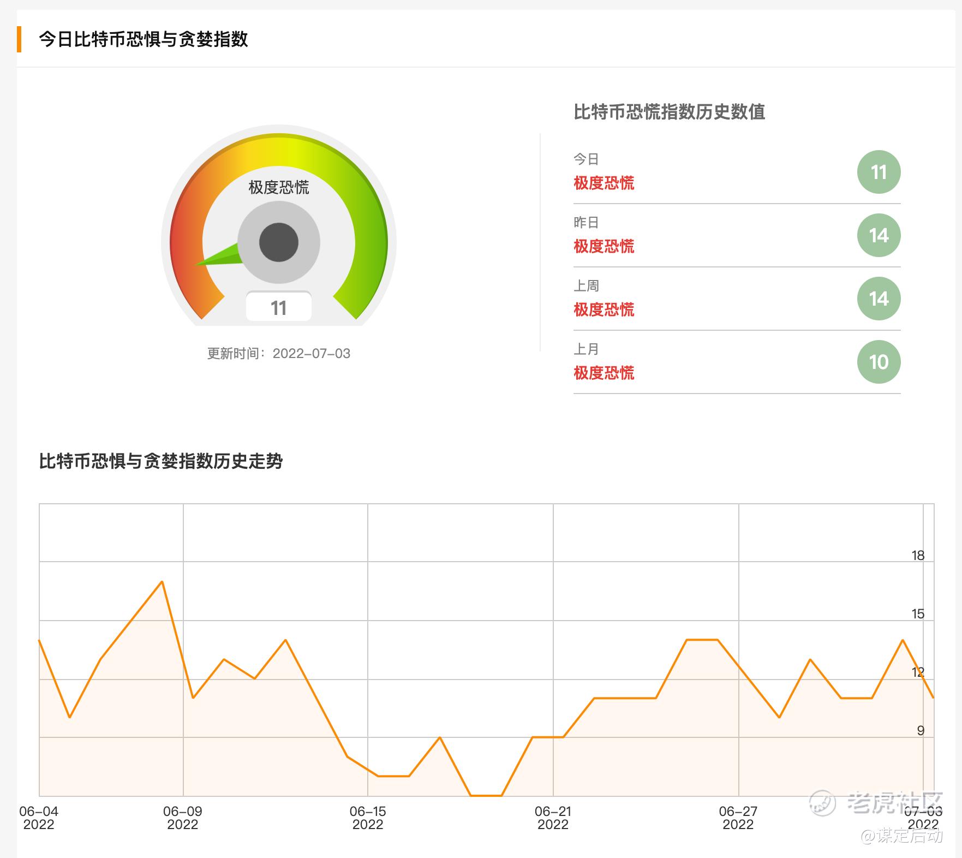Click the red 极度恐慌 status under 今日
Image resolution: width=962 pixels, height=858 pixels.
pyautogui.click(x=604, y=183)
